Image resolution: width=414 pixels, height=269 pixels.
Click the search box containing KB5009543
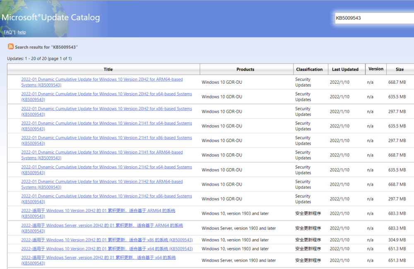click(x=373, y=18)
